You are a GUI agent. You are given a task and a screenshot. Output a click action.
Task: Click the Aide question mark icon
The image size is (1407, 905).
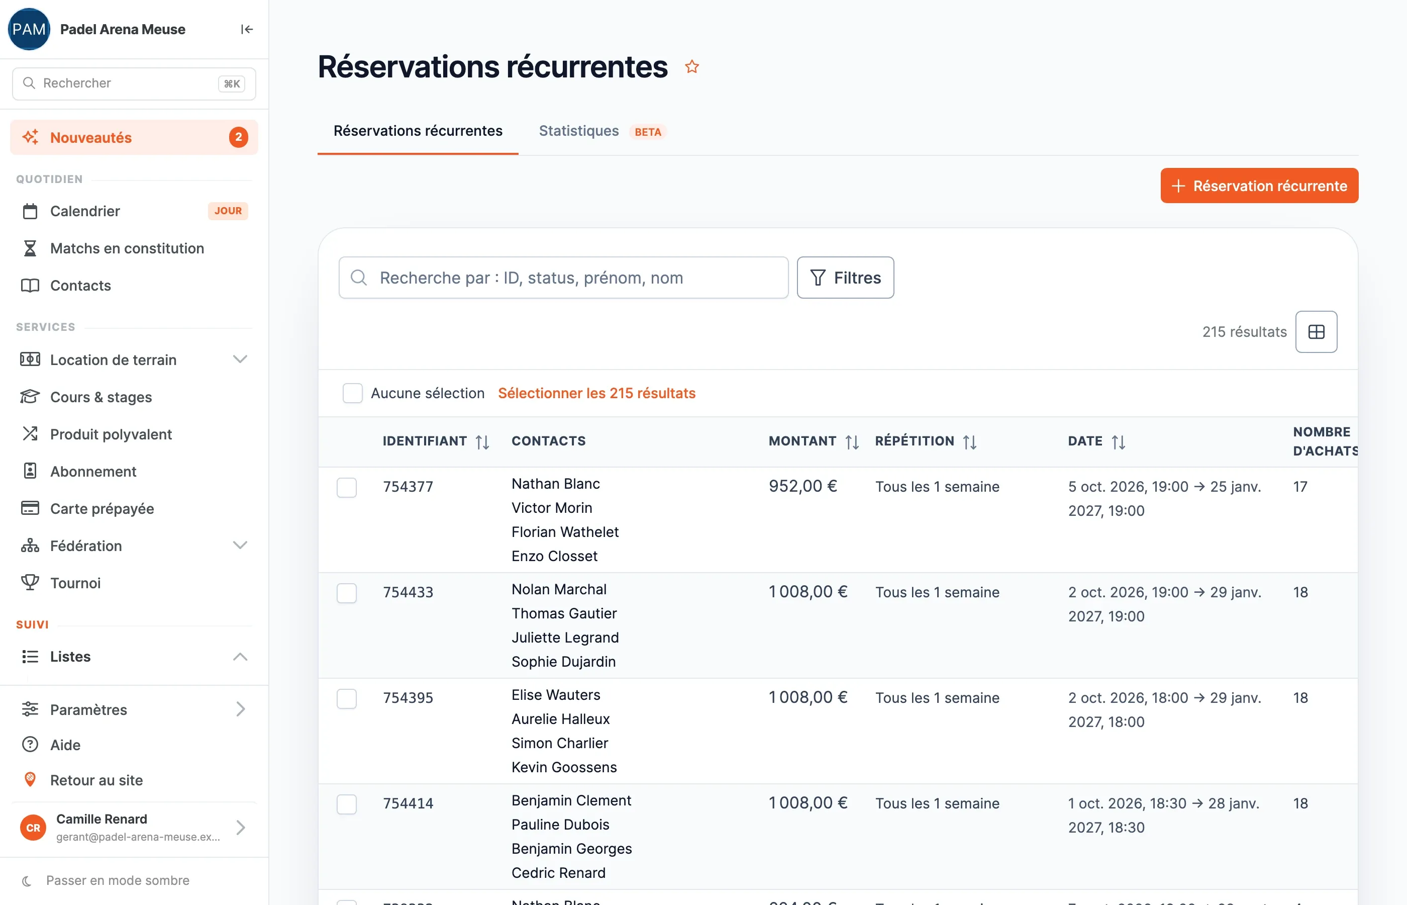(30, 745)
